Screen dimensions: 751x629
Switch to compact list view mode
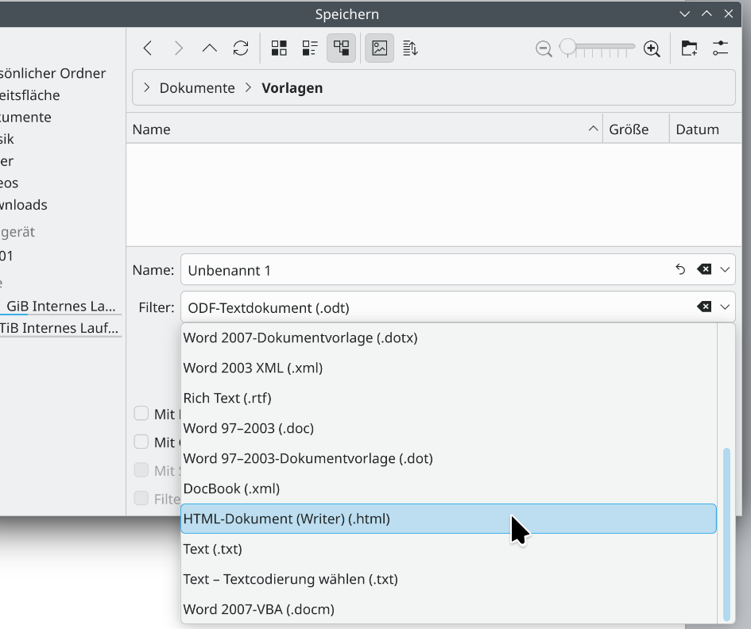coord(310,48)
